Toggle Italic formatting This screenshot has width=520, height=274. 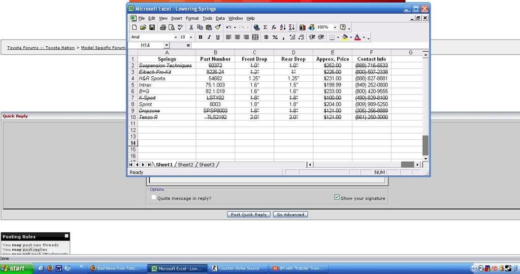point(209,37)
